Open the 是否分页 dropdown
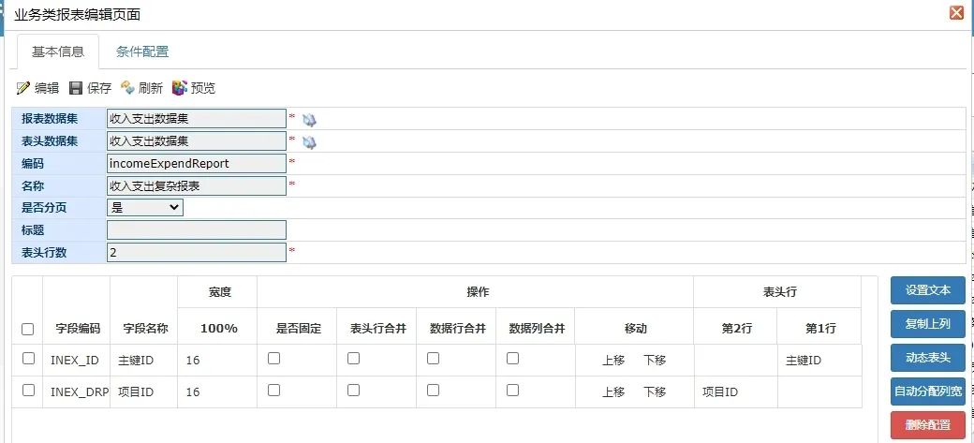Viewport: 974px width, 443px height. [145, 208]
